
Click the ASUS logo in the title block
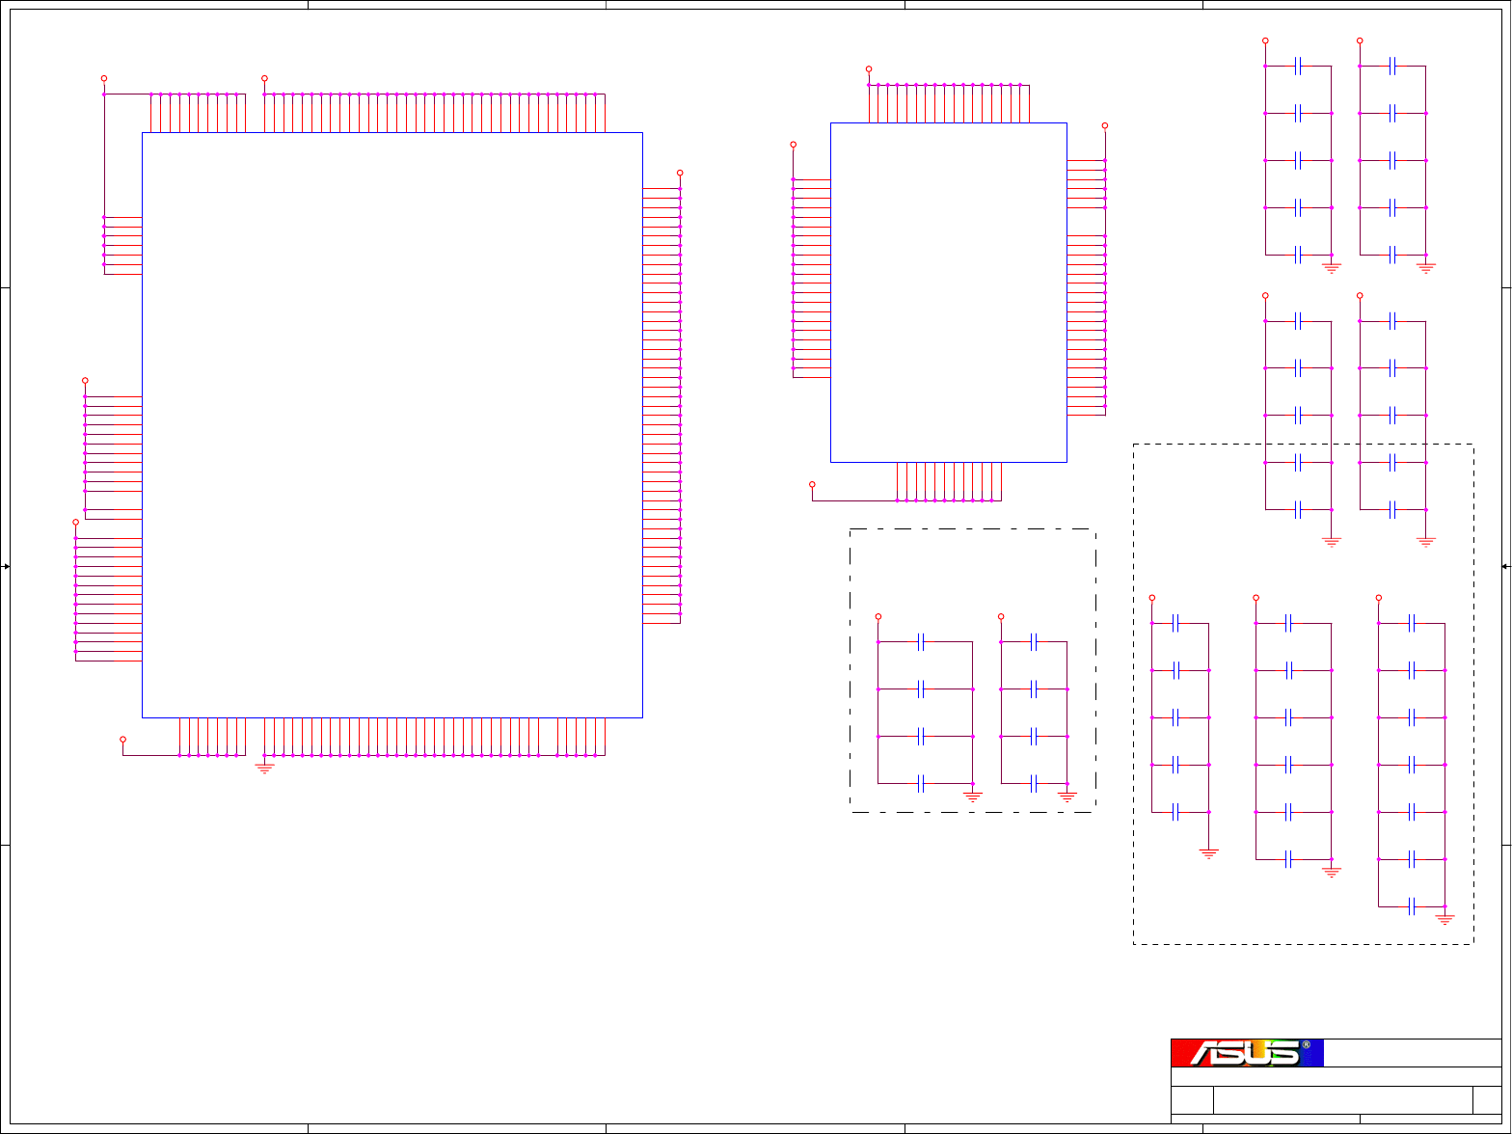(x=1247, y=1052)
